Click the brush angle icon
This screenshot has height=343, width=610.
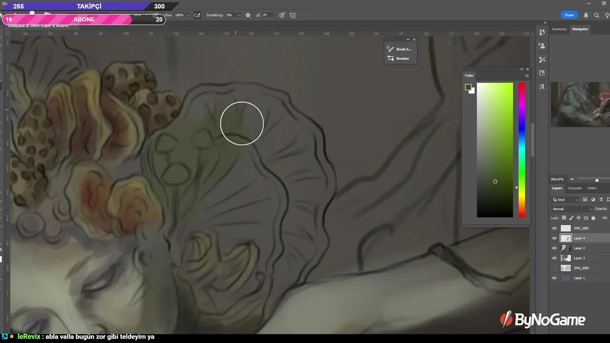tap(258, 15)
